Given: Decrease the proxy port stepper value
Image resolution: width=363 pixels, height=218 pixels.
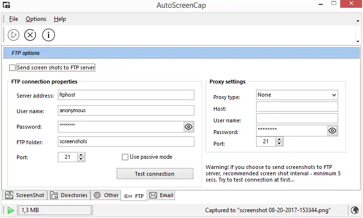Looking at the screenshot, I should (x=279, y=144).
